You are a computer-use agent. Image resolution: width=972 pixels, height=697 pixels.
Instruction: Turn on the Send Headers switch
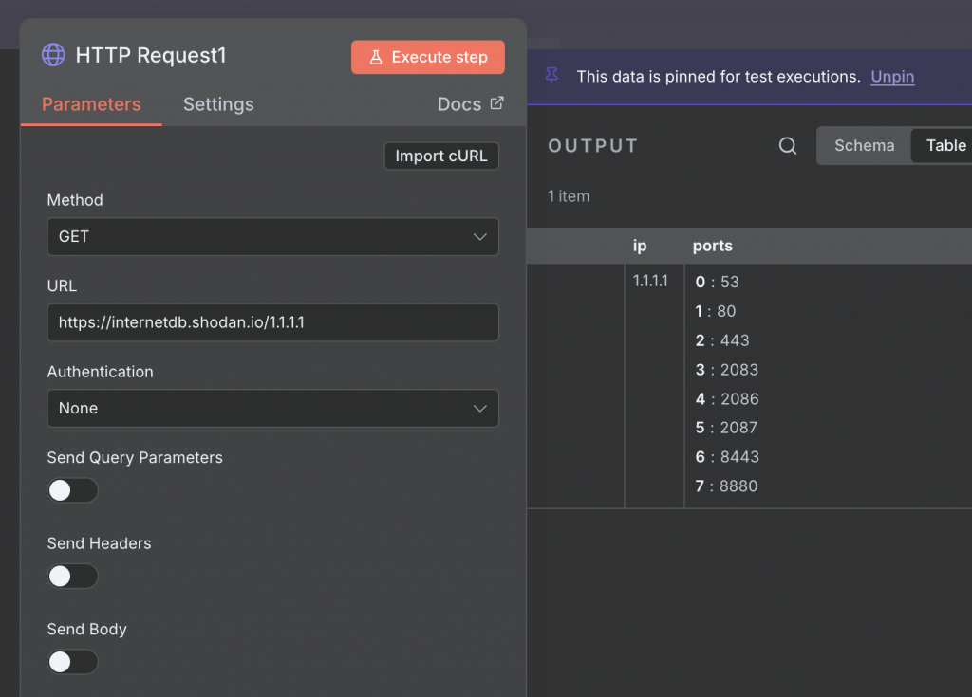pyautogui.click(x=73, y=576)
